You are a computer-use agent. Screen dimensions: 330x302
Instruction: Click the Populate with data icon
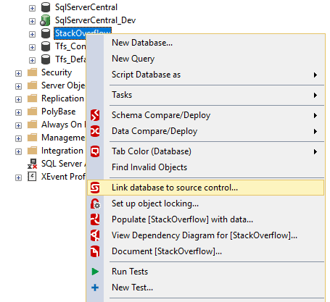(95, 219)
